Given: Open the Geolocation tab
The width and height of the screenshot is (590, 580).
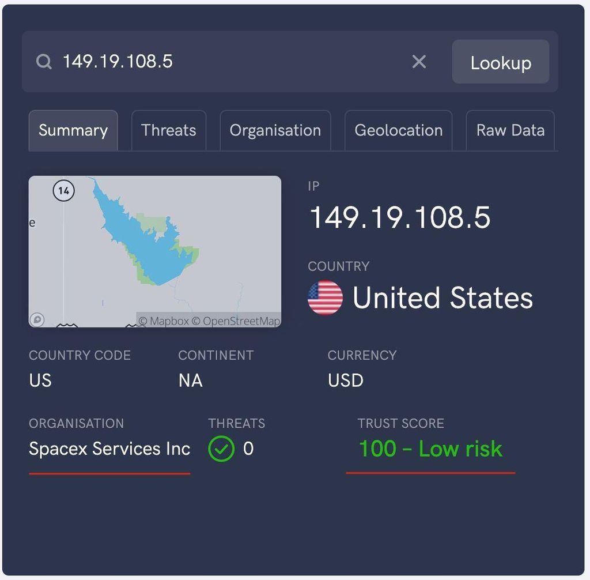Looking at the screenshot, I should tap(399, 130).
